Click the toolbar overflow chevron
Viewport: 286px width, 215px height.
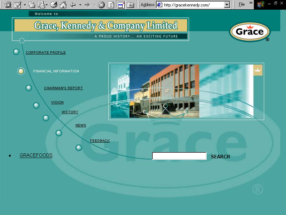250,4
